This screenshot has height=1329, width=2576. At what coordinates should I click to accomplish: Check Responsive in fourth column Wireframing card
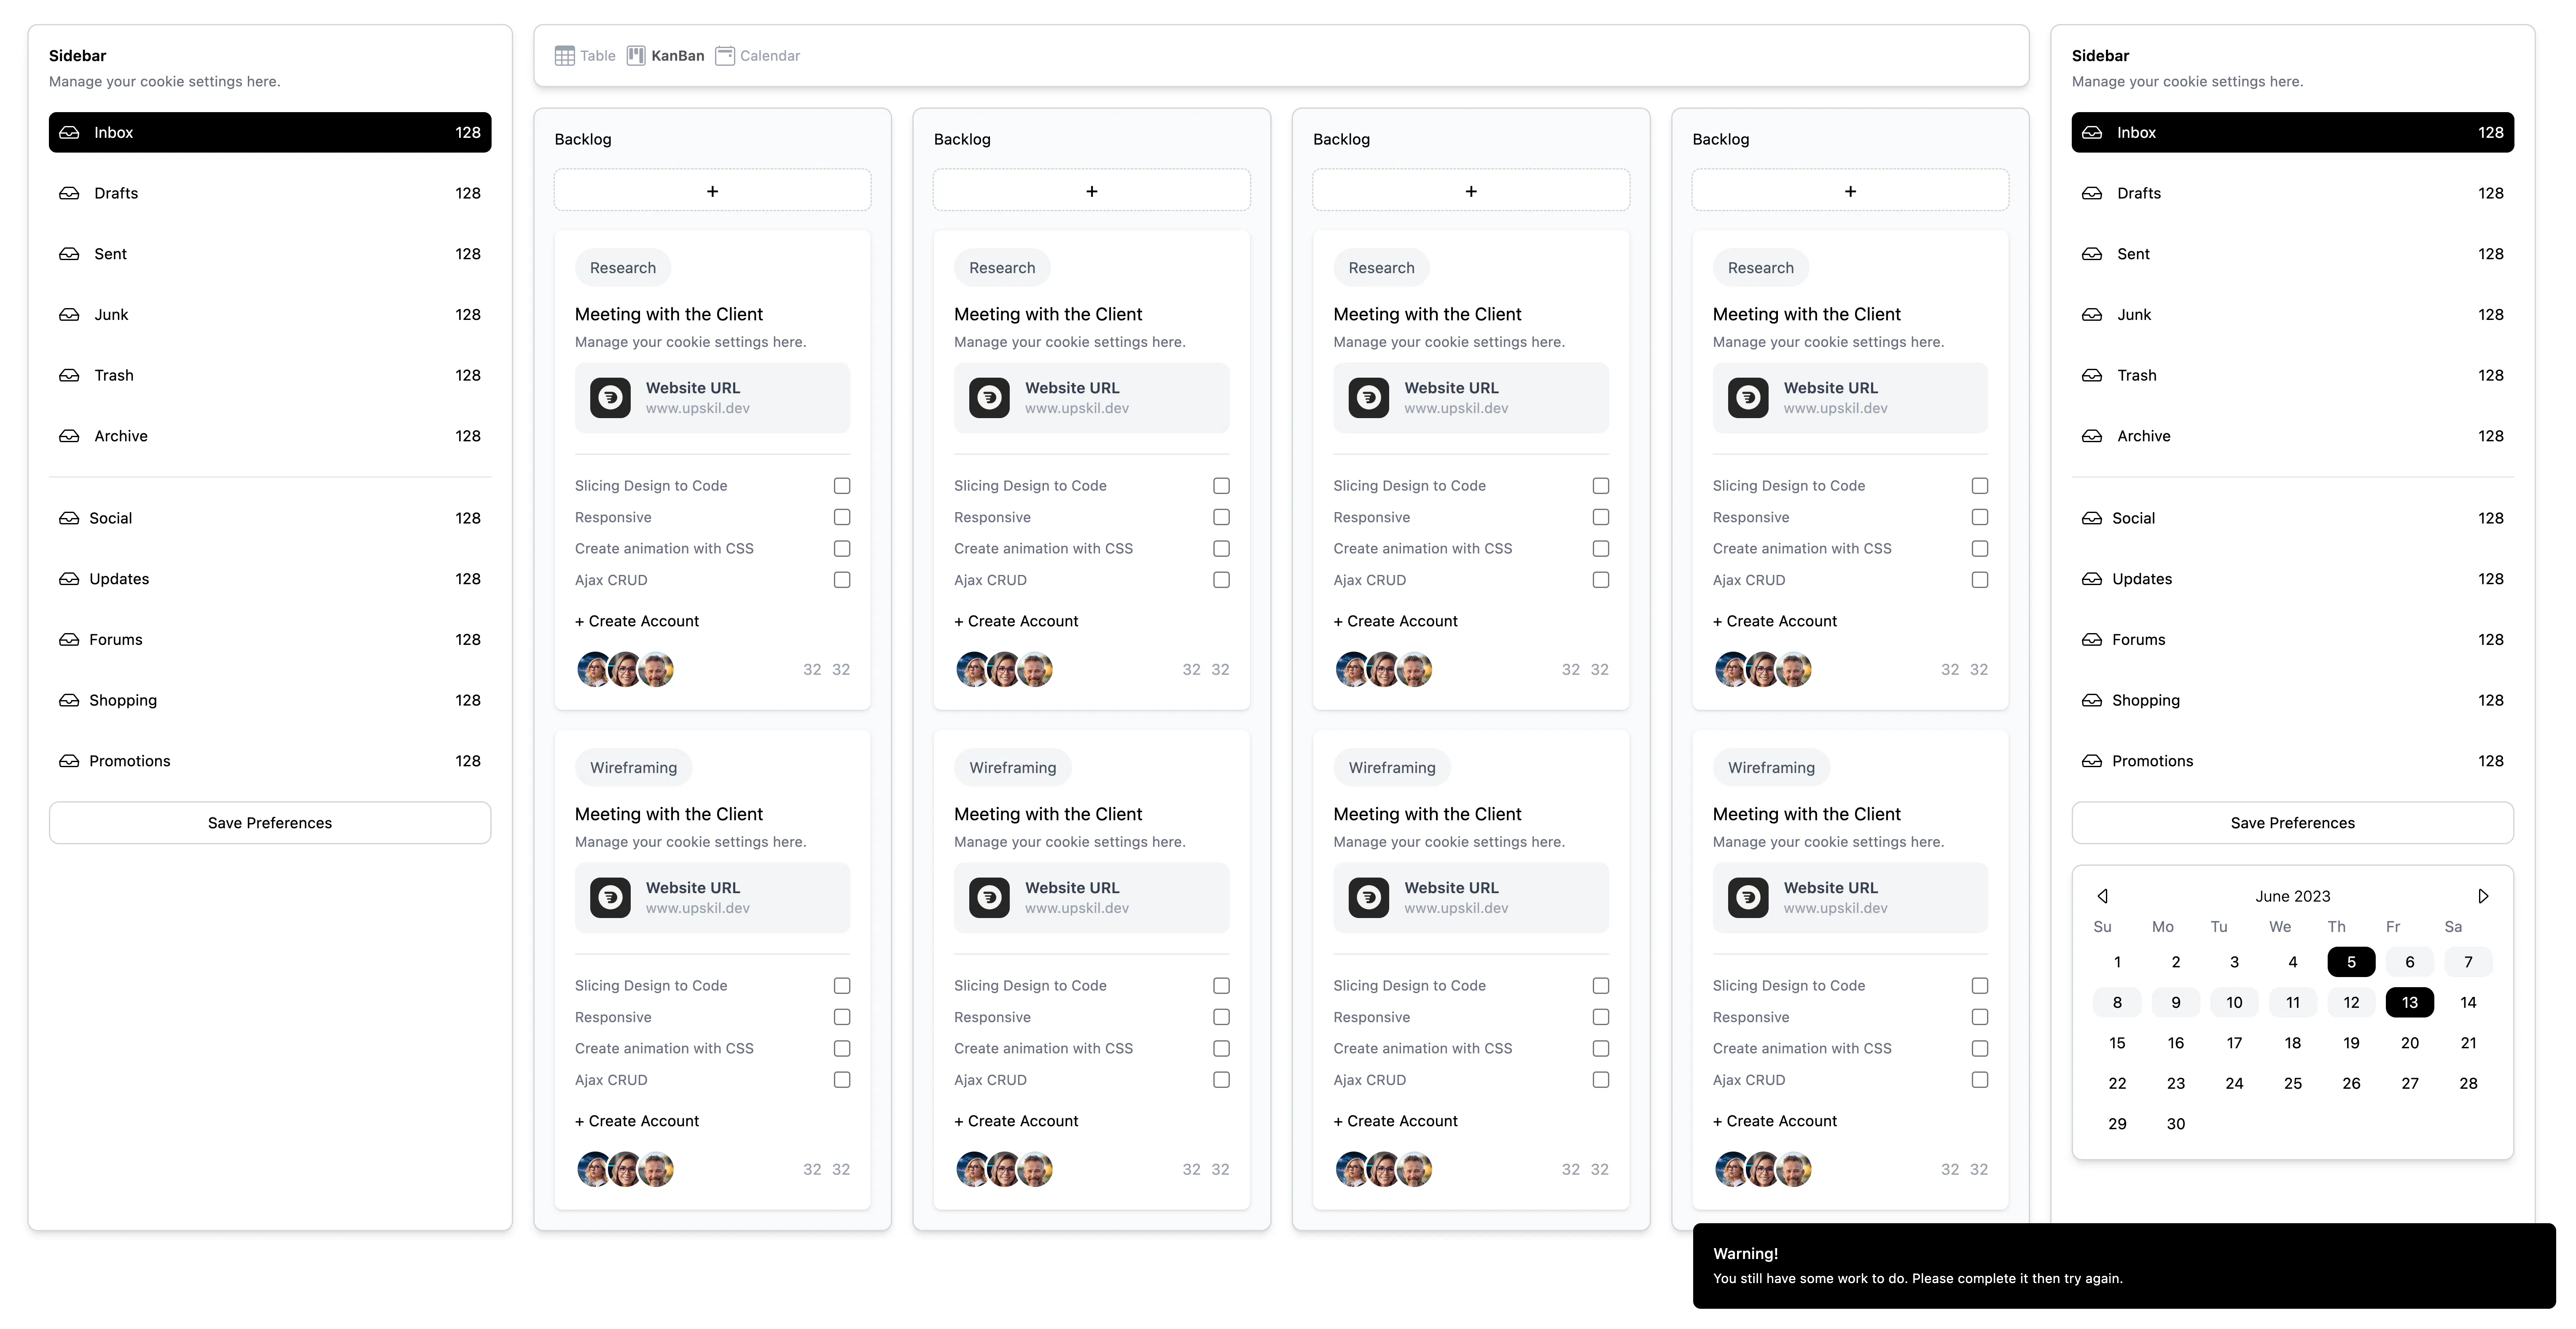click(1980, 1017)
